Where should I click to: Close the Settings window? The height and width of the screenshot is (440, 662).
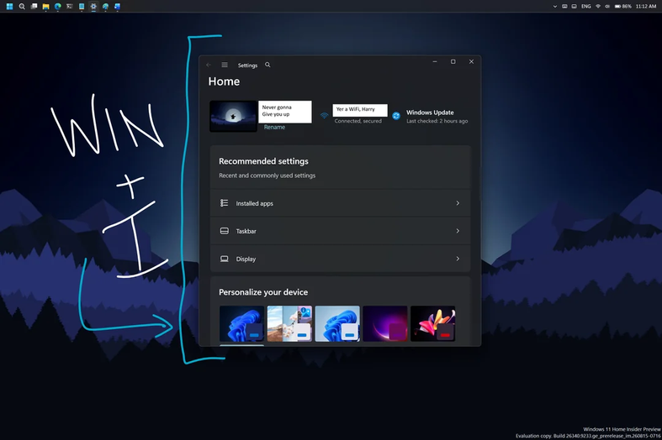[471, 61]
